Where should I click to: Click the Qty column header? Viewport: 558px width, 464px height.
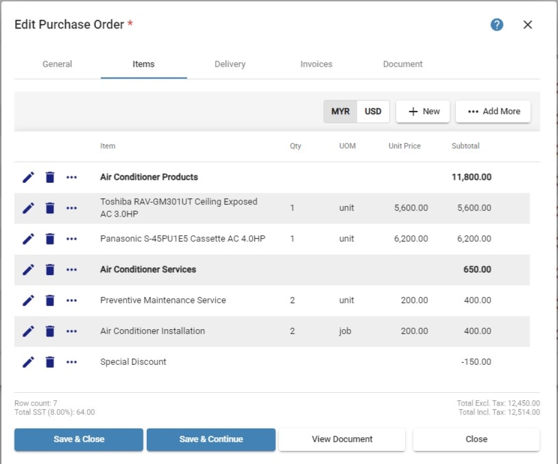295,146
